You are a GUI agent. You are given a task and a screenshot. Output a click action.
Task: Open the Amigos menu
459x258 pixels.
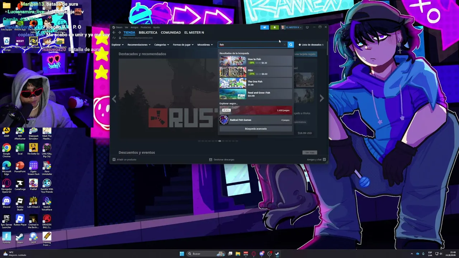tap(134, 27)
